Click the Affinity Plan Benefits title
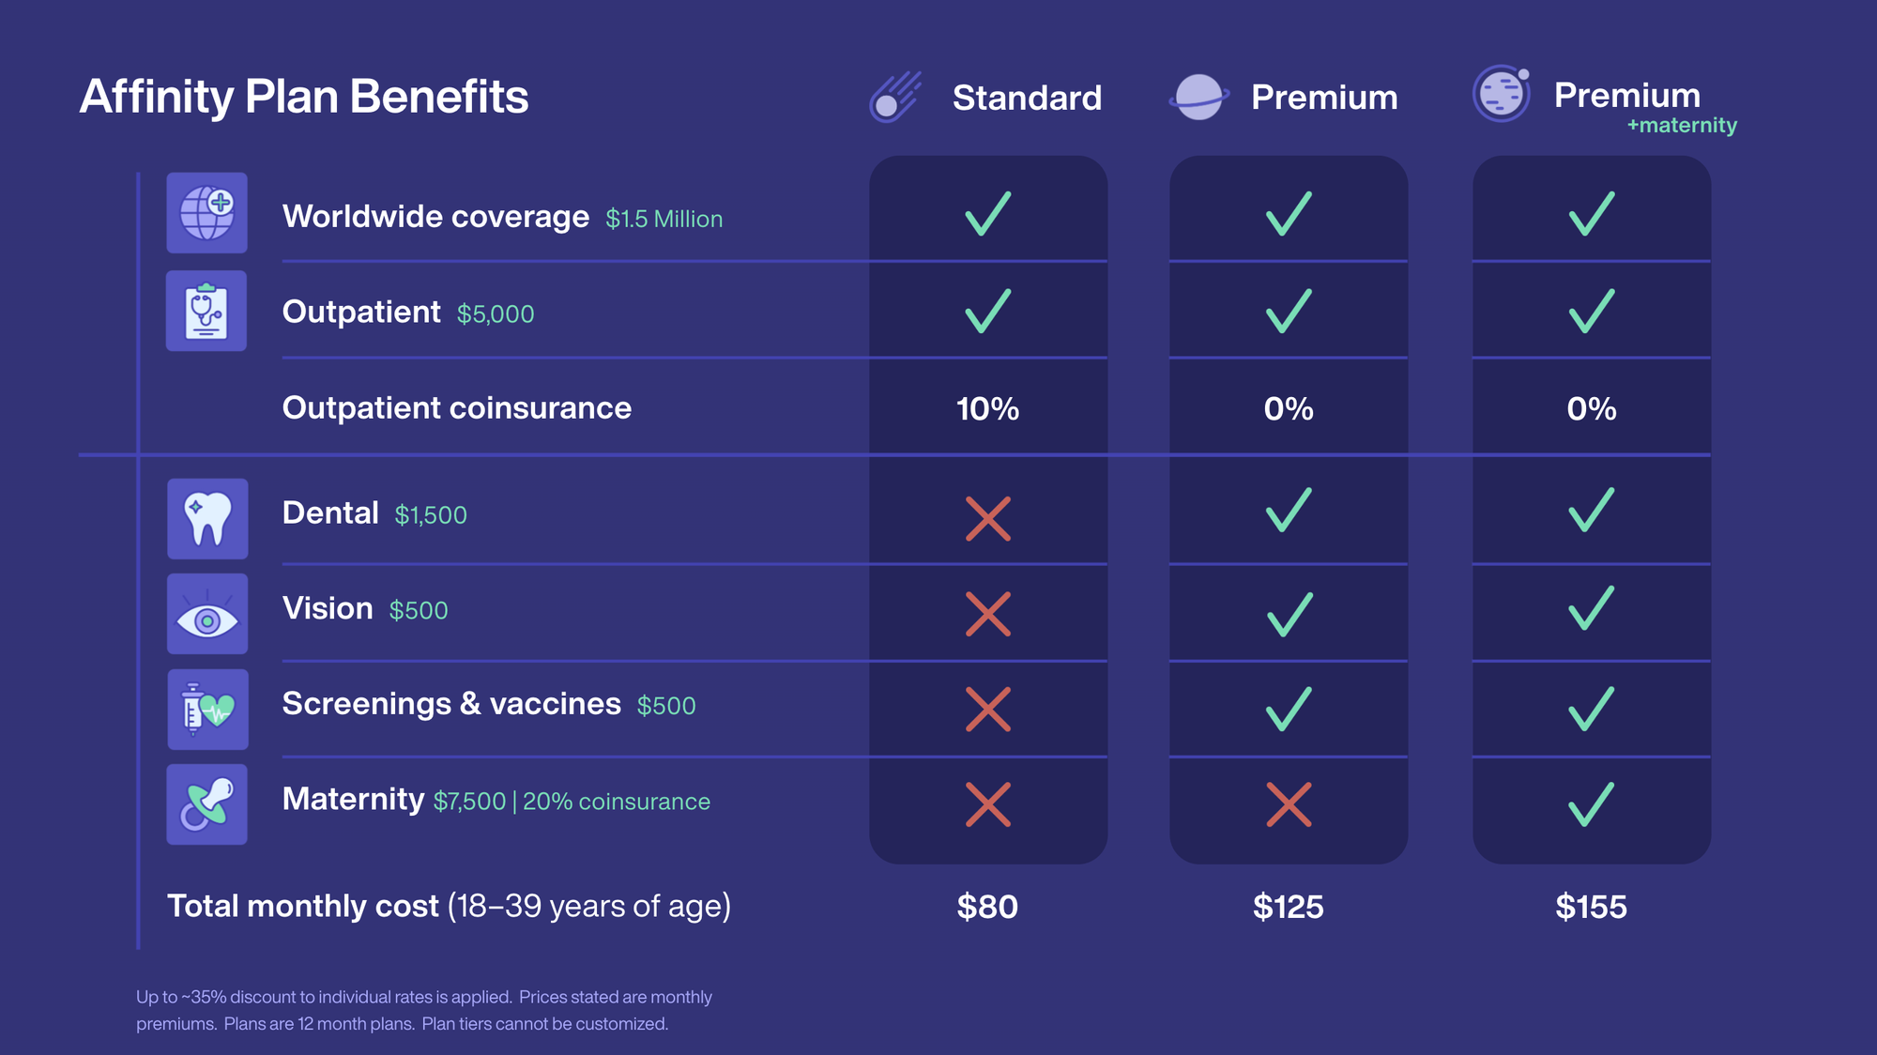The image size is (1877, 1055). click(304, 97)
